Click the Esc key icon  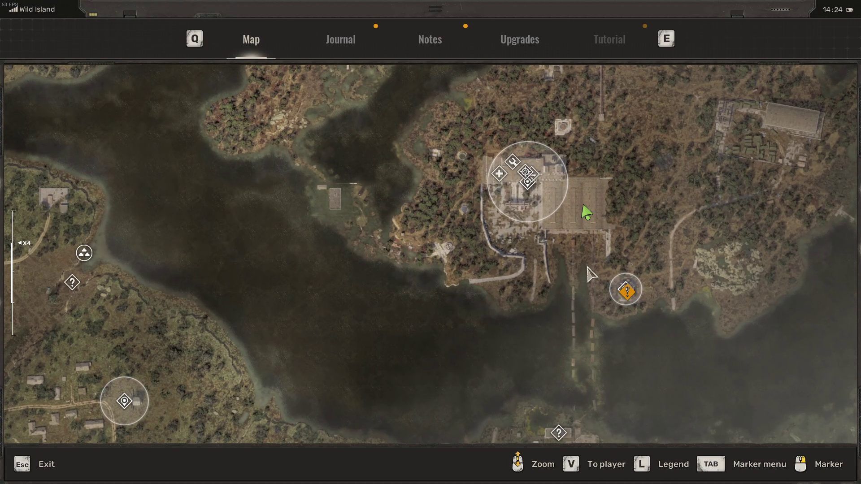click(22, 464)
